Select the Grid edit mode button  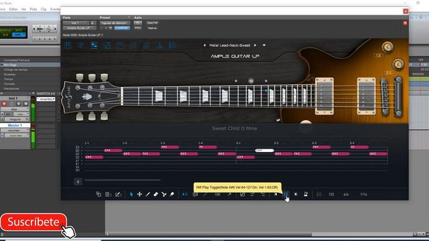(19, 35)
